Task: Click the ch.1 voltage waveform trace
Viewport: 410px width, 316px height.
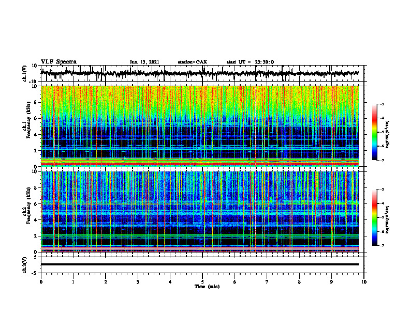Action: [199, 73]
